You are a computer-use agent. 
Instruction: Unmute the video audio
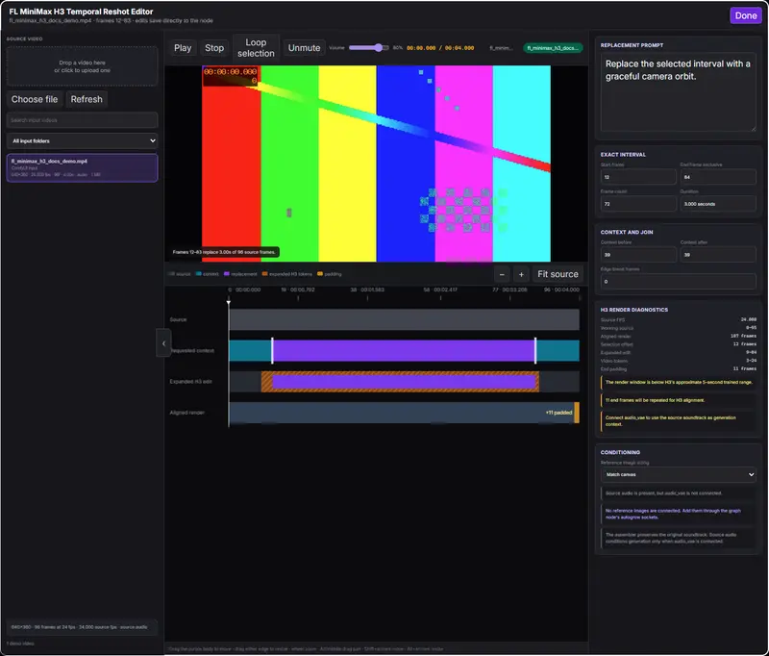304,48
